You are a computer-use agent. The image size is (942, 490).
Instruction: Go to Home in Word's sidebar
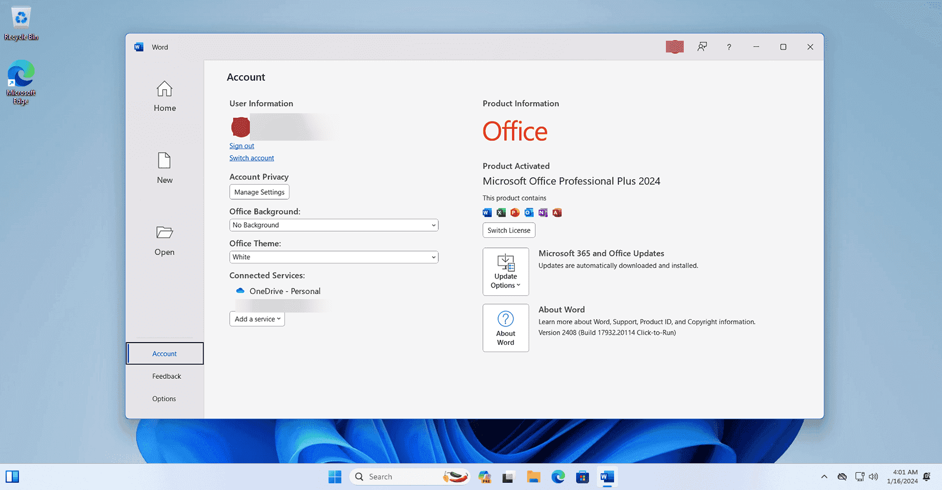[165, 97]
